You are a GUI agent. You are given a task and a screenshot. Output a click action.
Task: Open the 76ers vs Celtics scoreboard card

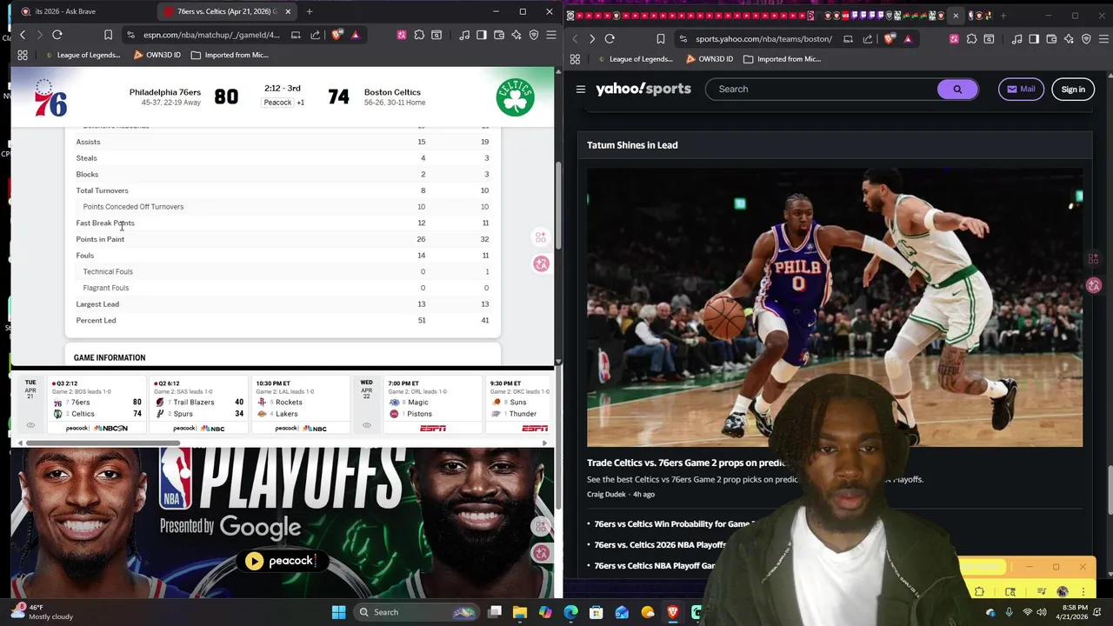coord(97,405)
